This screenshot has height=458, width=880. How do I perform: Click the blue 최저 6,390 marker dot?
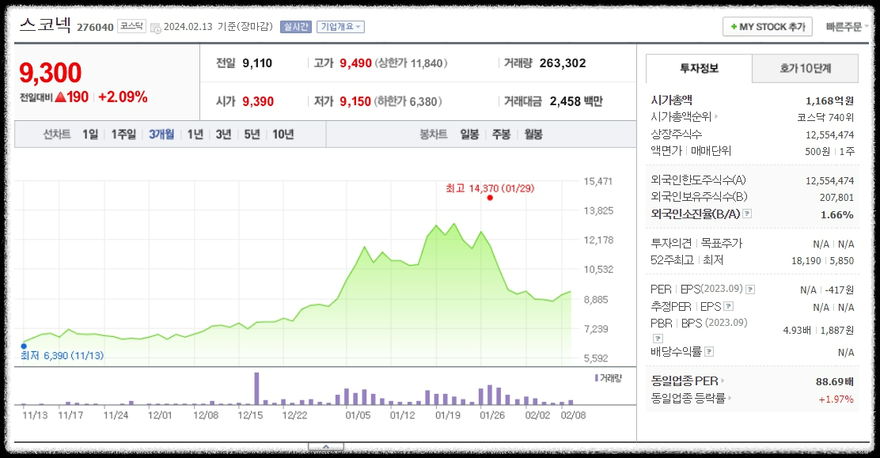click(x=24, y=346)
